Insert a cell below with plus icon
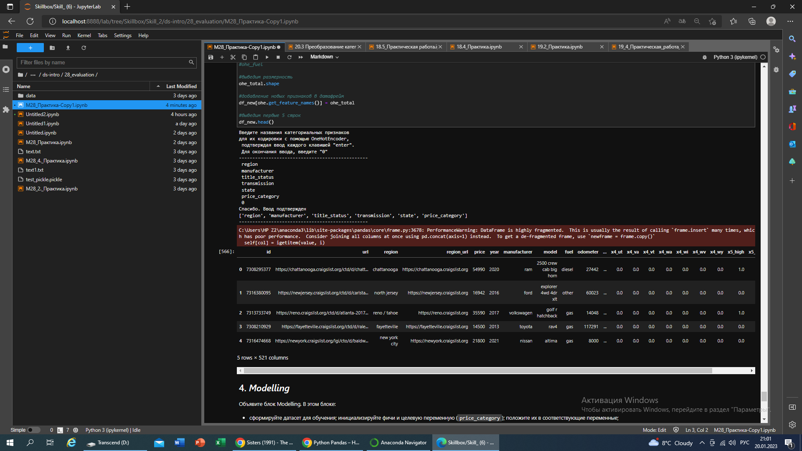 [222, 57]
